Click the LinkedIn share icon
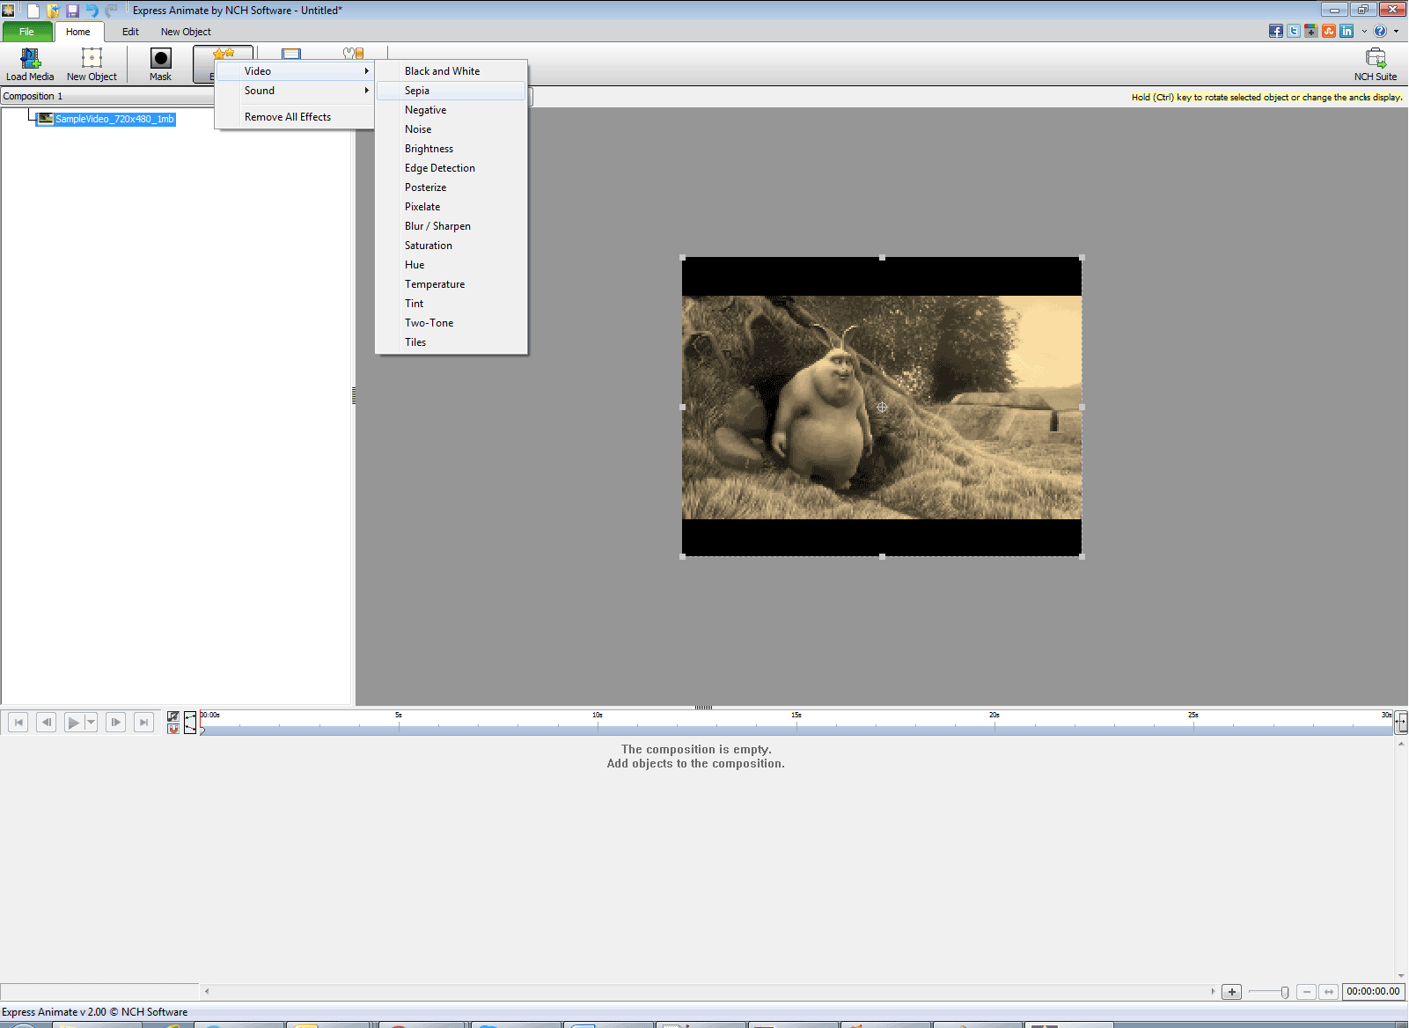 (x=1347, y=31)
